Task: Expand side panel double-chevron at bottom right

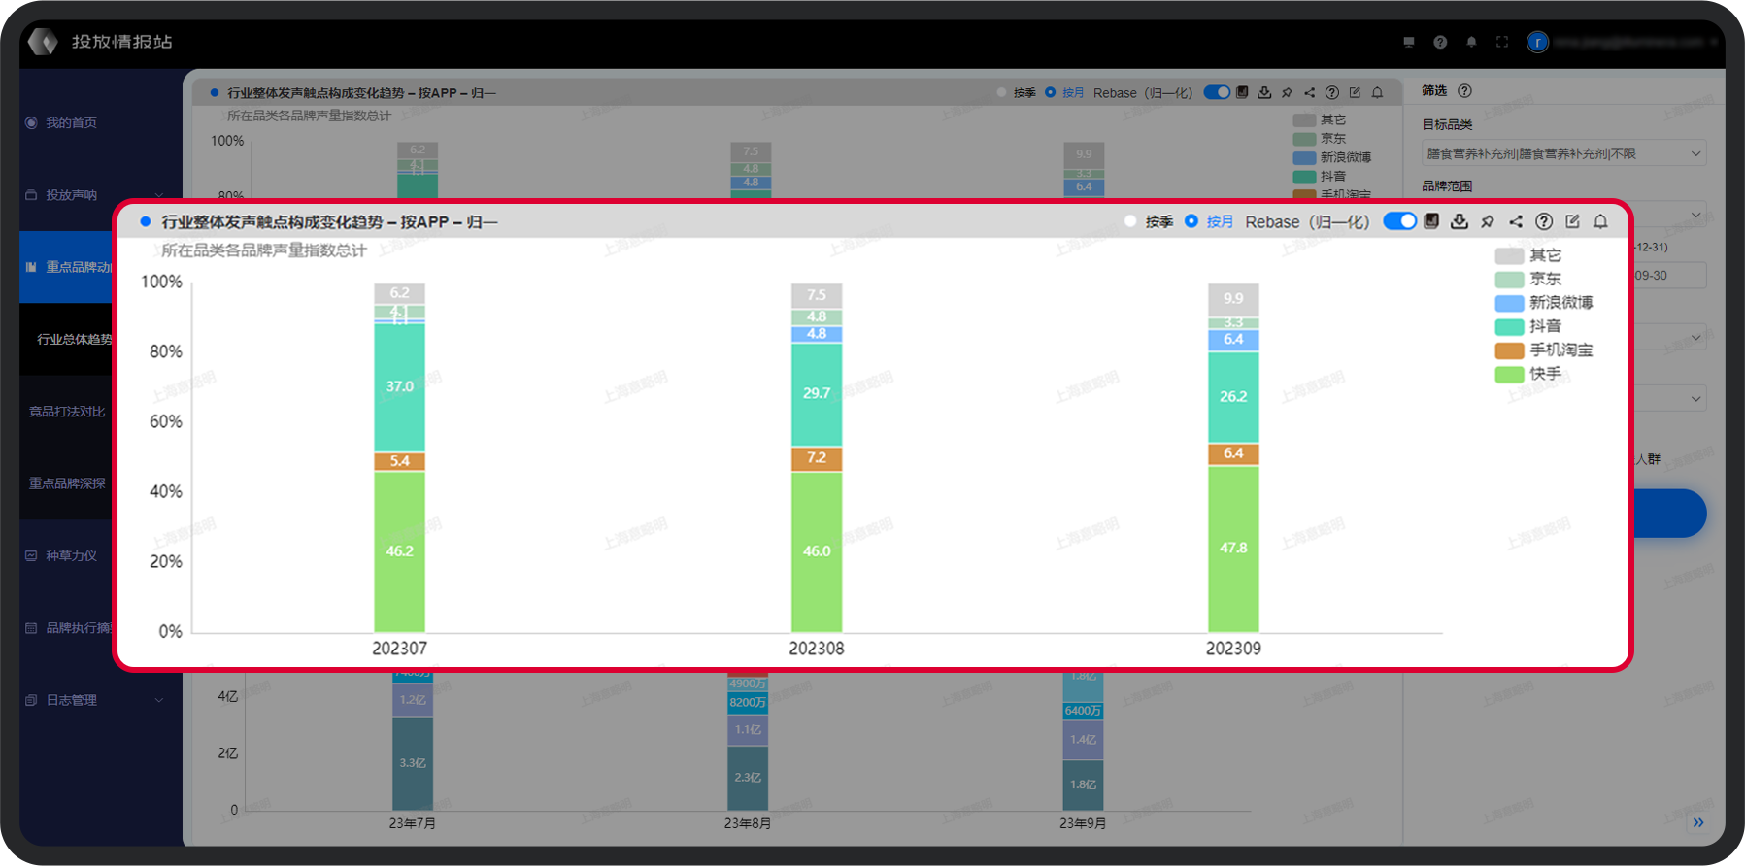Action: [1698, 822]
